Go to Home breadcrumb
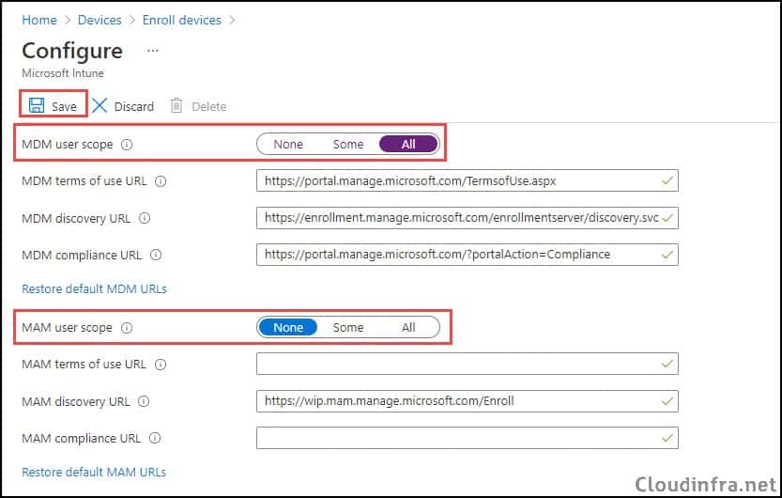 pos(39,20)
